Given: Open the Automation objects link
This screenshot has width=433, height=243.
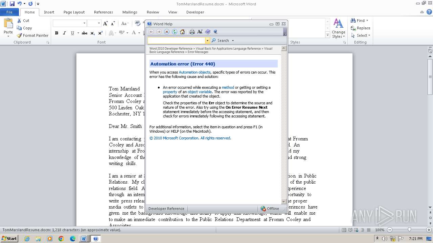Looking at the screenshot, I should (195, 72).
